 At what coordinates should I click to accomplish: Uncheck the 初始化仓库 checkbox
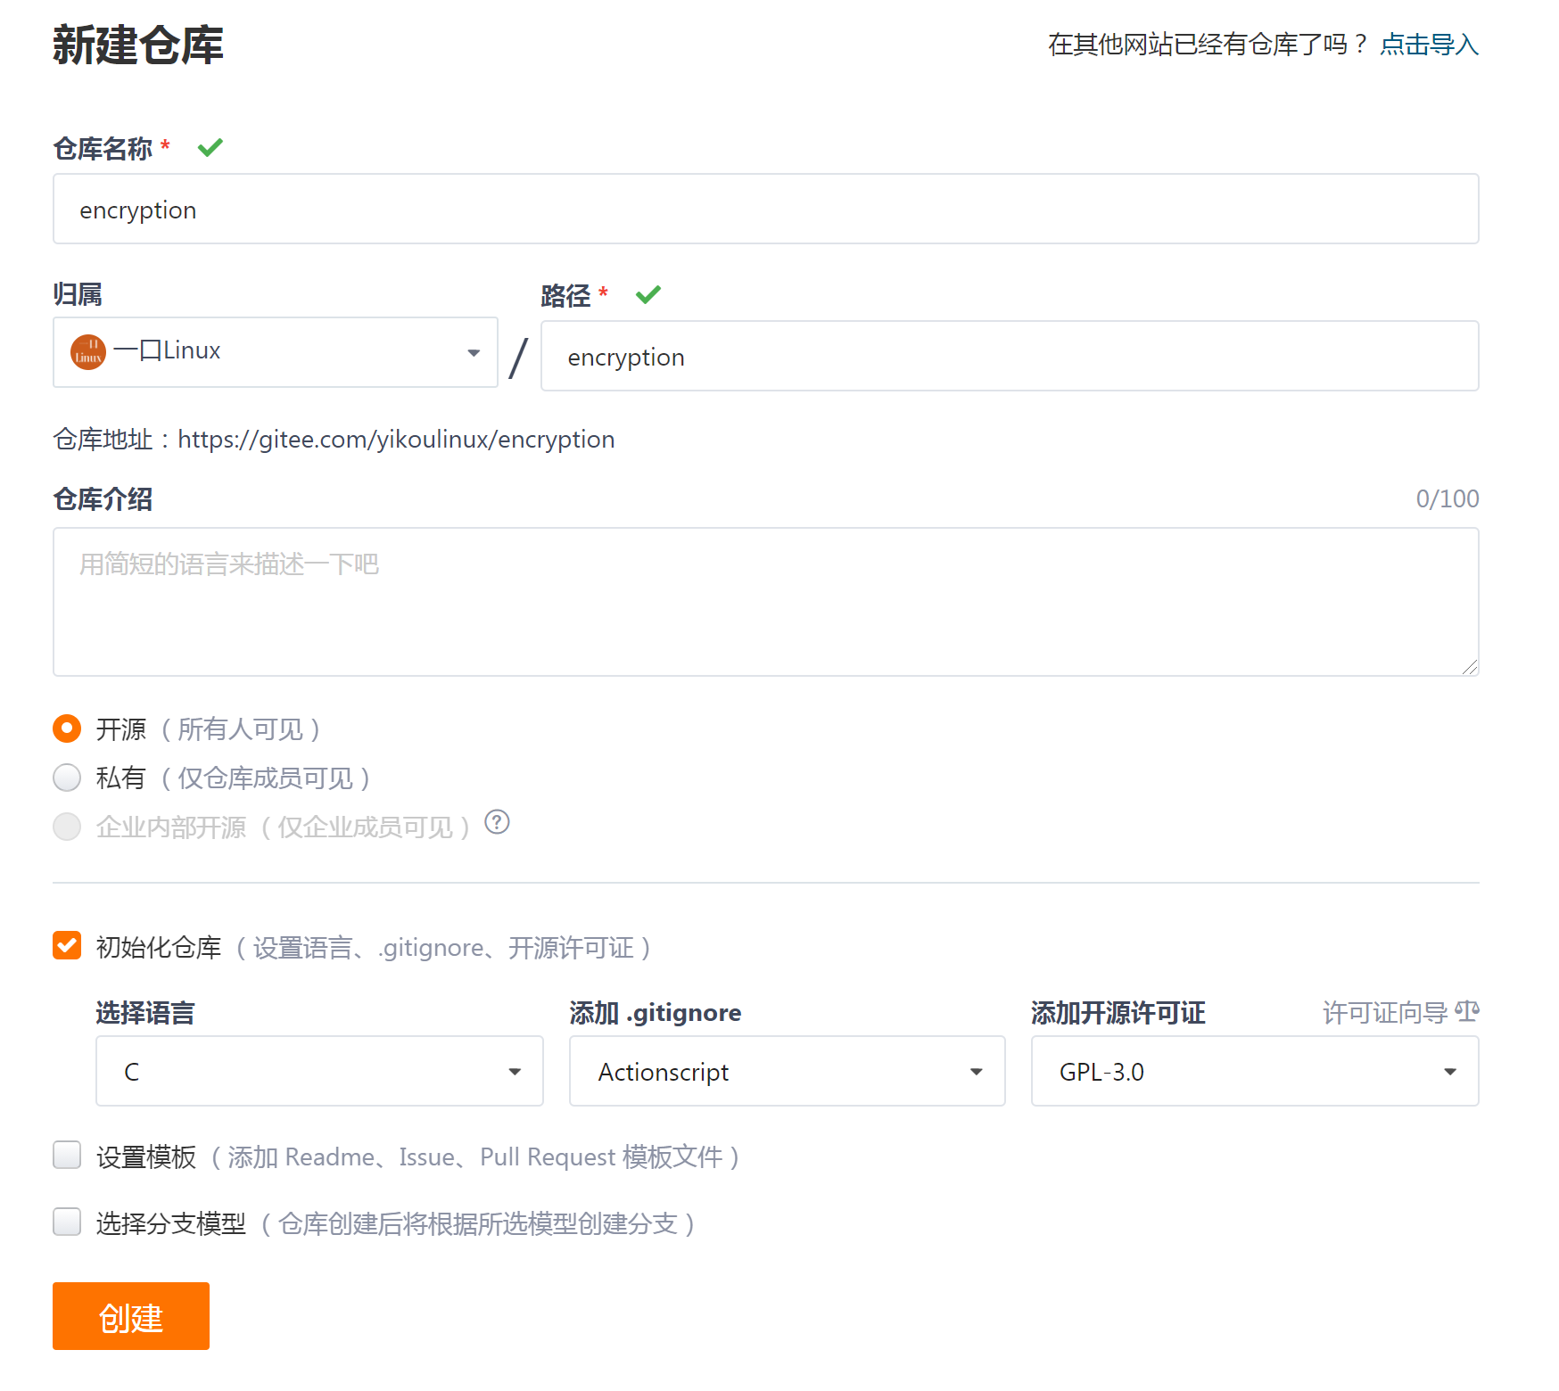pos(67,945)
